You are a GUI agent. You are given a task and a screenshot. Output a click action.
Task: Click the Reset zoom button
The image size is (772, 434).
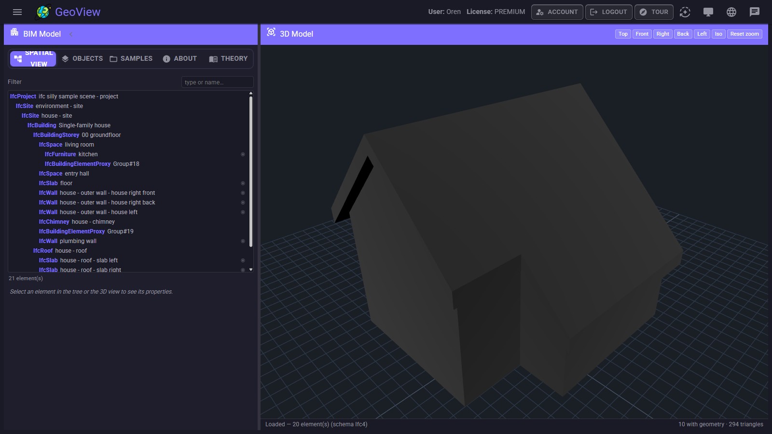pyautogui.click(x=744, y=34)
